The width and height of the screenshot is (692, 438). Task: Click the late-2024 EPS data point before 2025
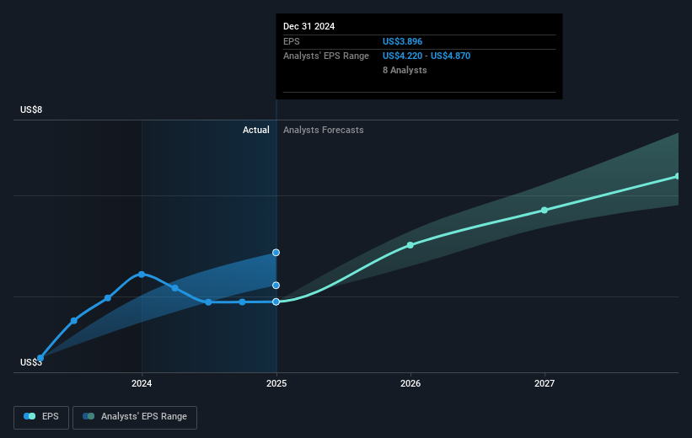pyautogui.click(x=242, y=302)
